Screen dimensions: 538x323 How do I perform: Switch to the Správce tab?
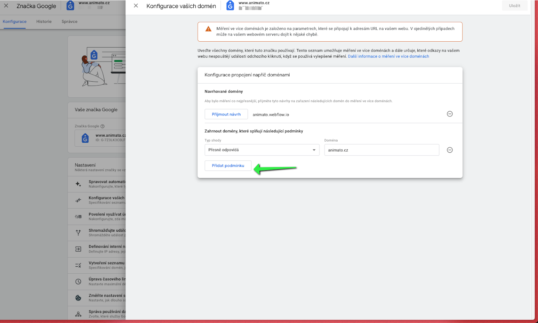70,21
